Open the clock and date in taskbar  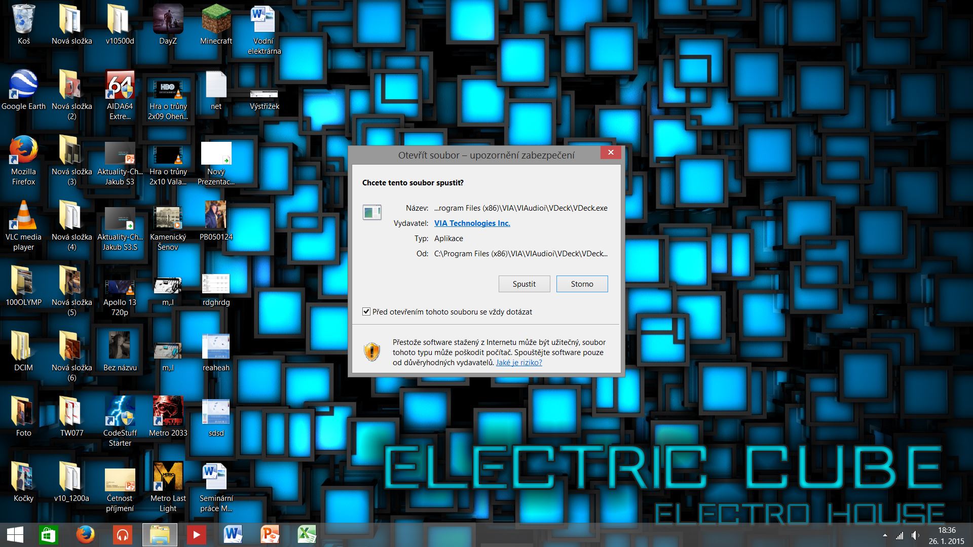(946, 535)
